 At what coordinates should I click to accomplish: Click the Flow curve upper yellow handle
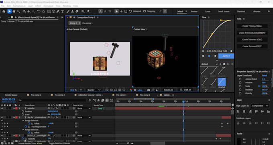(221, 20)
